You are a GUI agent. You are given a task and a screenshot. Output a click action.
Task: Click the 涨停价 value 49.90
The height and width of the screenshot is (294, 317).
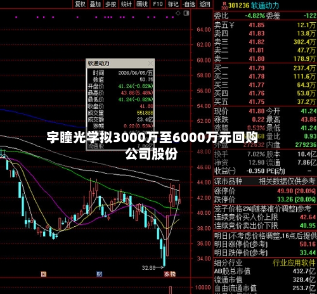coord(285,191)
